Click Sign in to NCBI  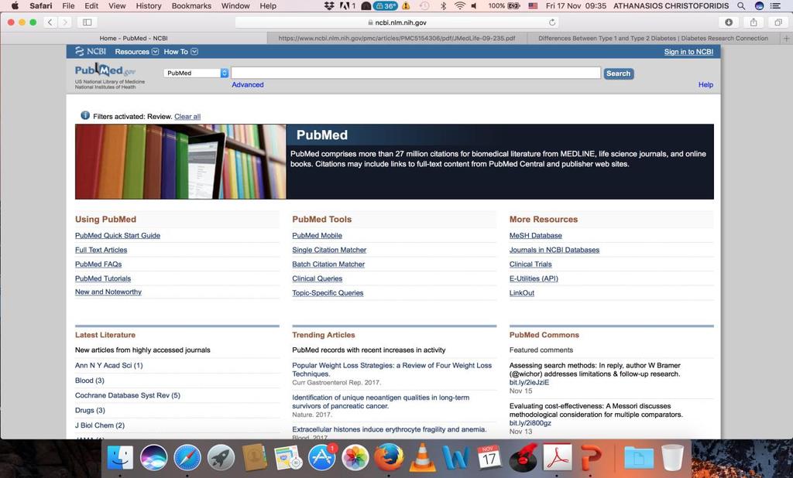pos(688,52)
